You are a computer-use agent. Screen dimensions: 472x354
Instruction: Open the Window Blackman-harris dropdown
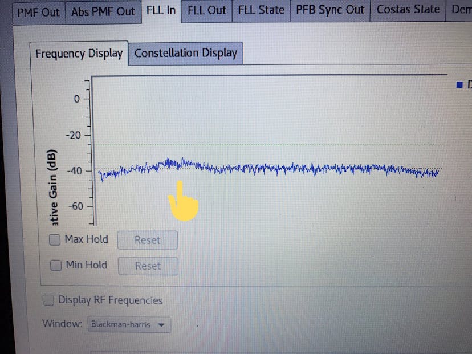[129, 324]
